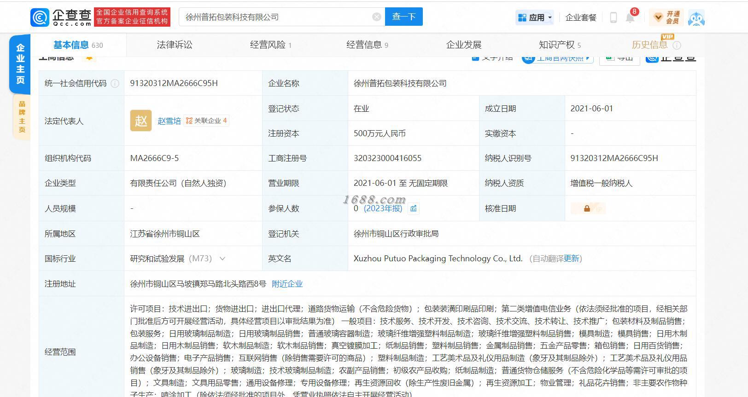Image resolution: width=748 pixels, height=397 pixels.
Task: Click 更新 beside the English name
Action: (x=572, y=259)
